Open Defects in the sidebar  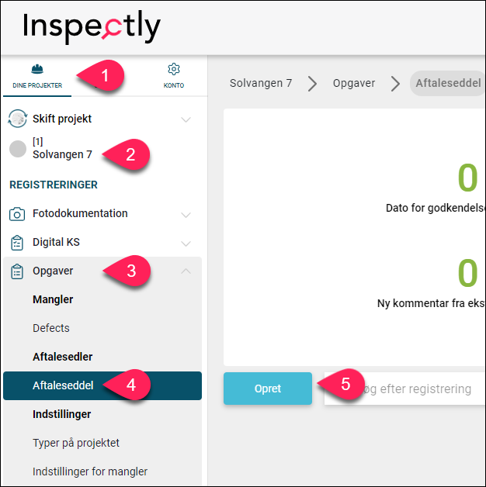[51, 328]
